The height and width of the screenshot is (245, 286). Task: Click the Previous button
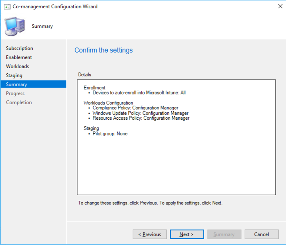pyautogui.click(x=150, y=234)
